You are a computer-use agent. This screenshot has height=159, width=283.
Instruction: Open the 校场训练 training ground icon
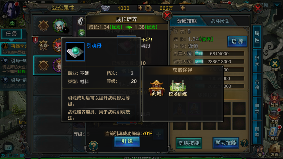pos(178,88)
